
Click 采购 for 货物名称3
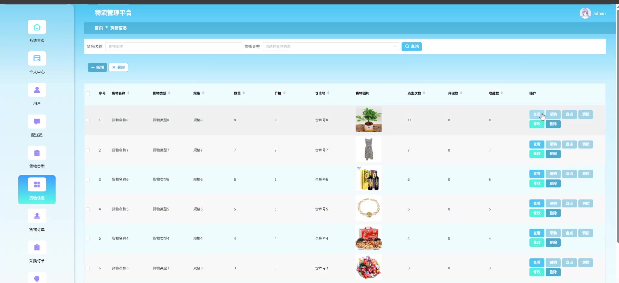[553, 262]
